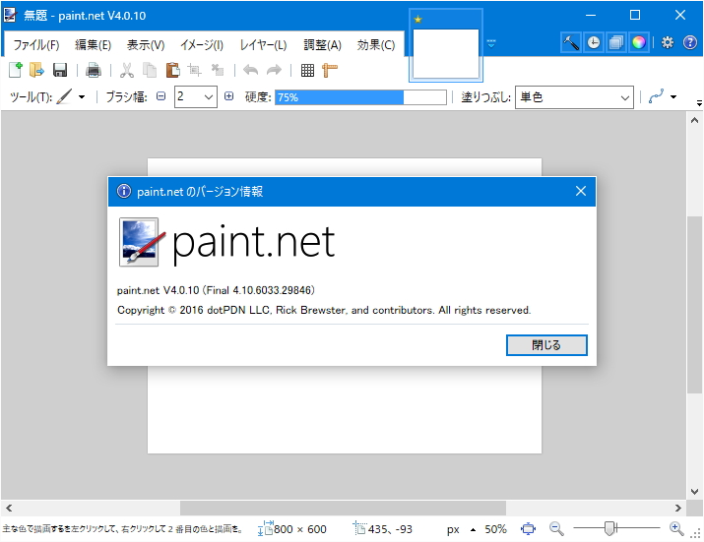The image size is (704, 542).
Task: Click the vertical scrollbar up arrow
Action: click(x=694, y=120)
